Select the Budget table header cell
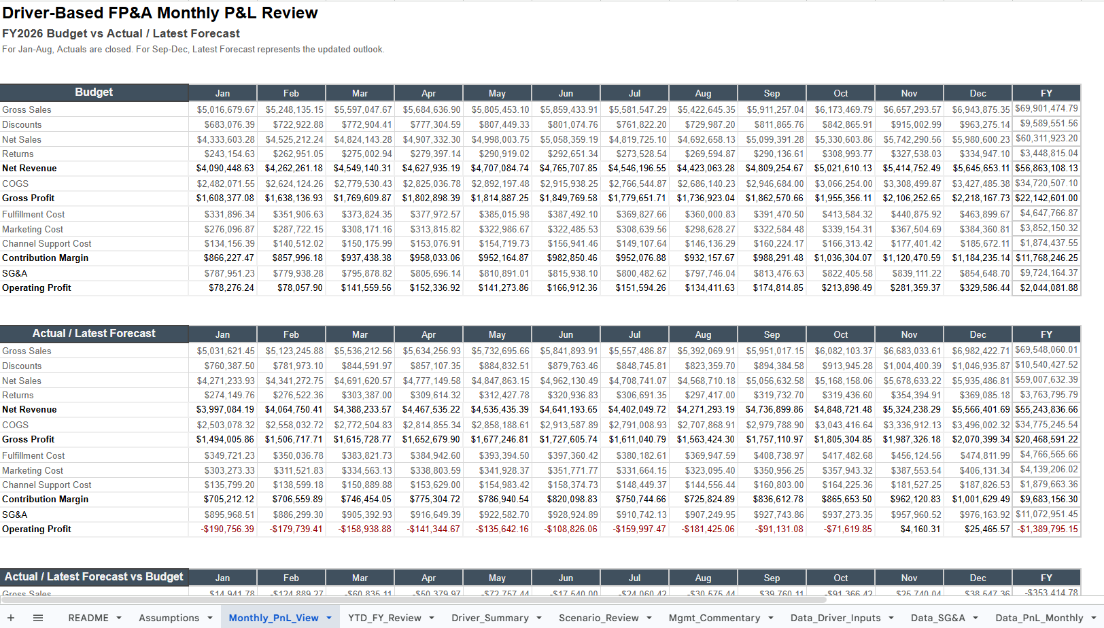Viewport: 1104px width, 628px height. 94,92
